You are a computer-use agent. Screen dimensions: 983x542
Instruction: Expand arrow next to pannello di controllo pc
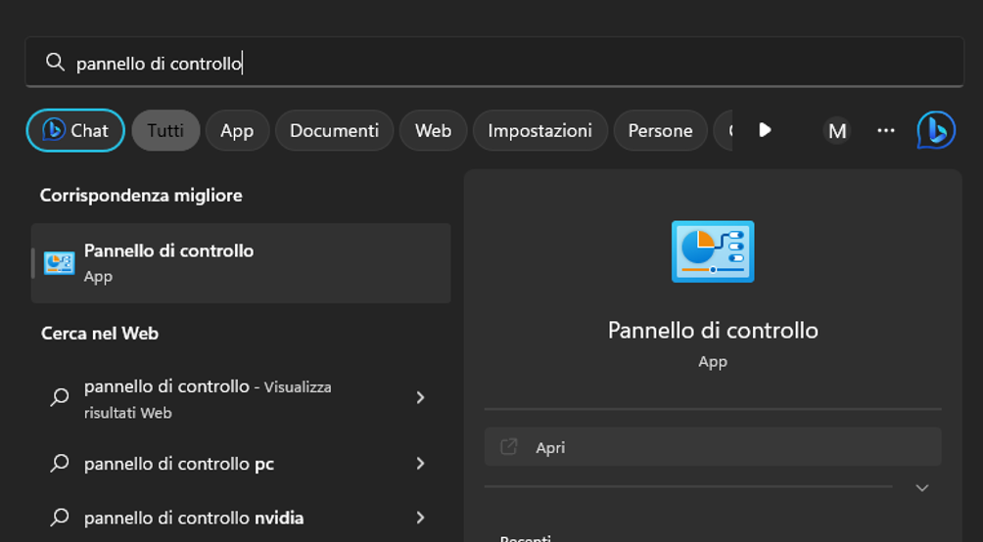tap(421, 463)
